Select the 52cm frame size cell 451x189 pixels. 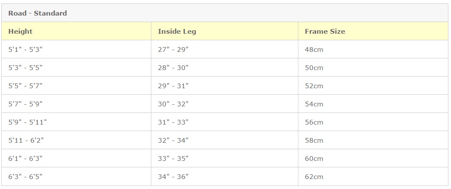coord(314,86)
